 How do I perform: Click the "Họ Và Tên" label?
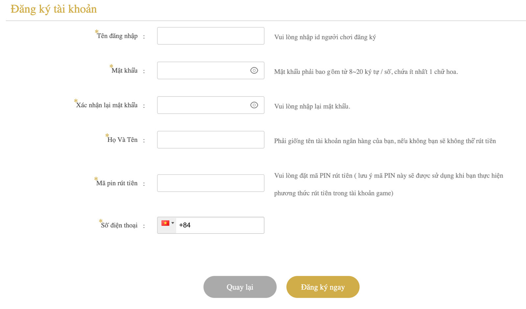point(122,140)
